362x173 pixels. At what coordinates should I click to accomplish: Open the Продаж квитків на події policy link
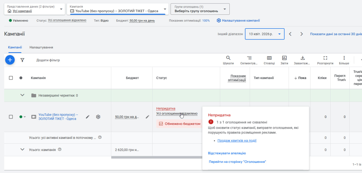click(x=237, y=141)
